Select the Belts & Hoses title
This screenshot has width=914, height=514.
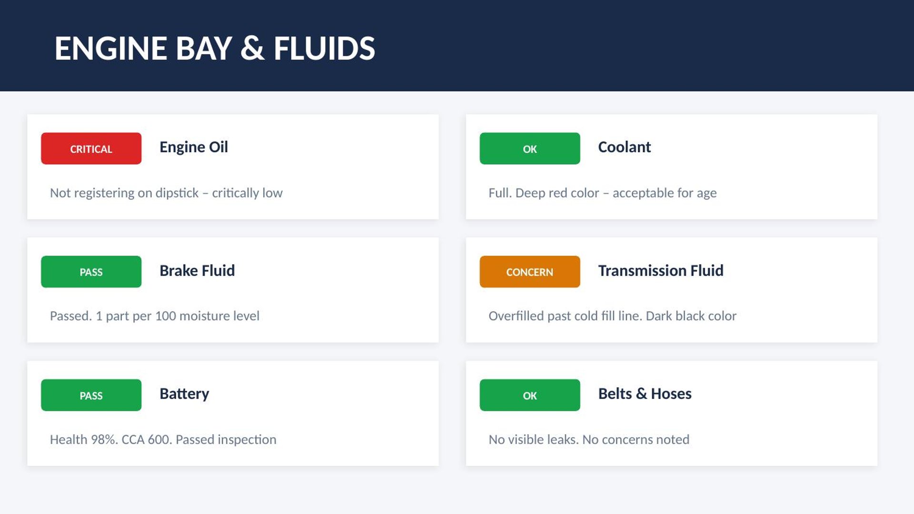tap(645, 394)
